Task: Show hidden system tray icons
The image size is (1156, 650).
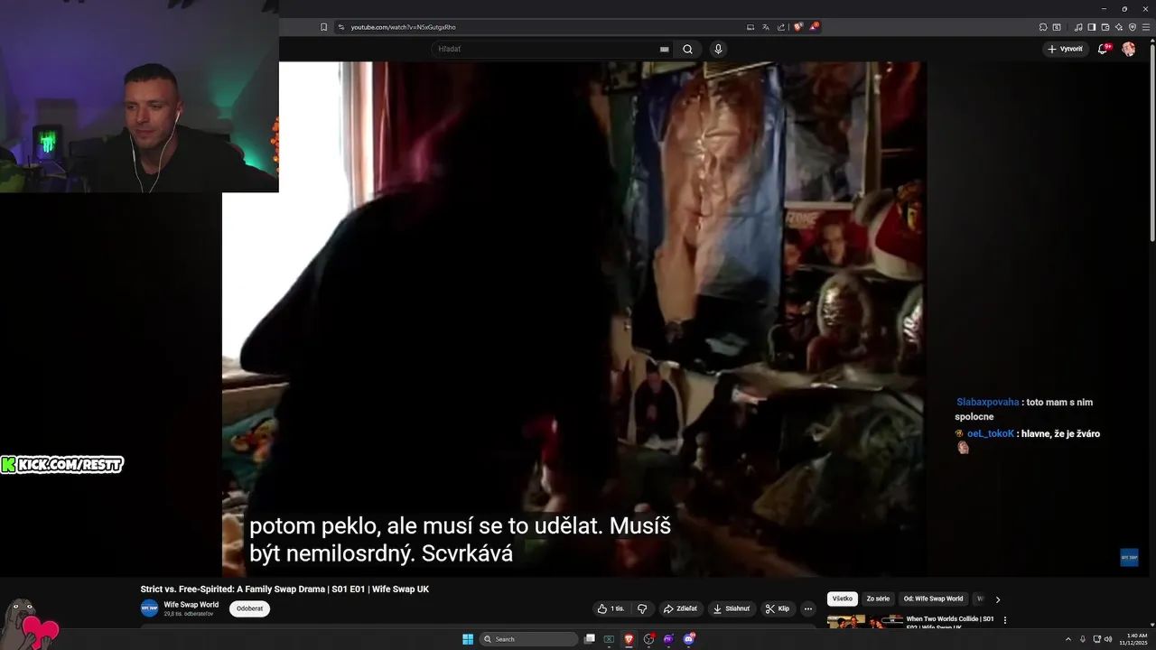Action: [1068, 639]
